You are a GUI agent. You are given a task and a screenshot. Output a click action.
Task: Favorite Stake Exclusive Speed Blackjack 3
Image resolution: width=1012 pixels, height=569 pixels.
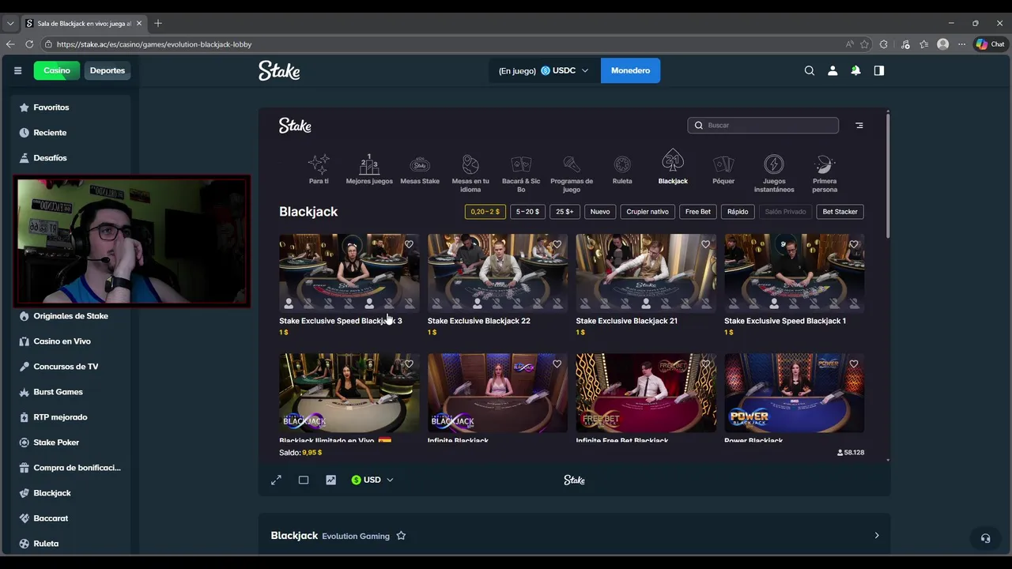pyautogui.click(x=409, y=244)
